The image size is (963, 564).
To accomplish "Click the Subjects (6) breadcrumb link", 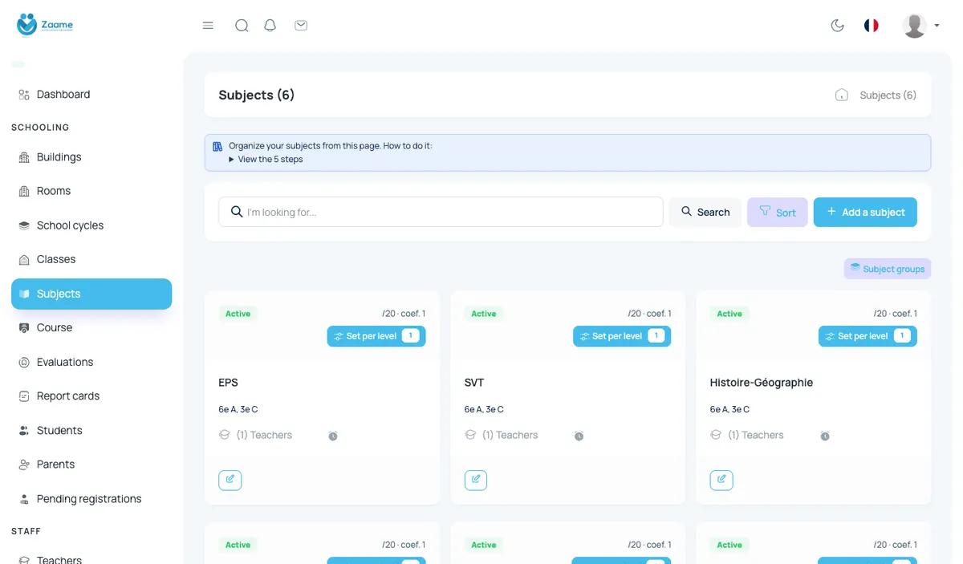I will click(x=888, y=95).
